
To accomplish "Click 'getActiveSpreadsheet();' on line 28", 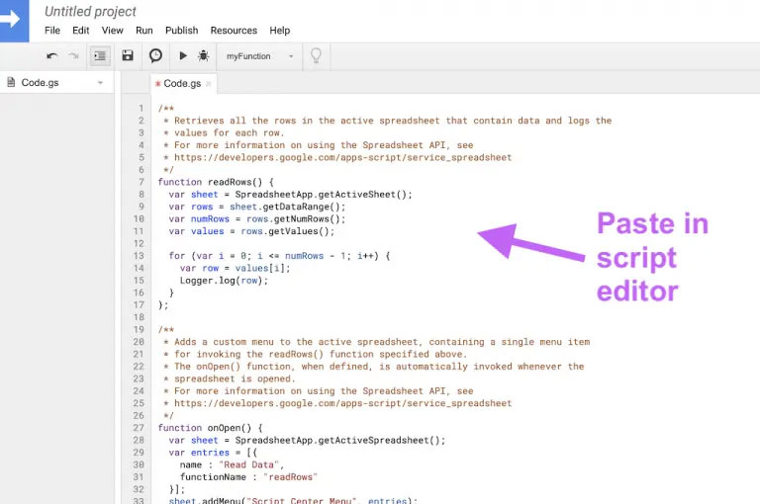I will coord(382,441).
